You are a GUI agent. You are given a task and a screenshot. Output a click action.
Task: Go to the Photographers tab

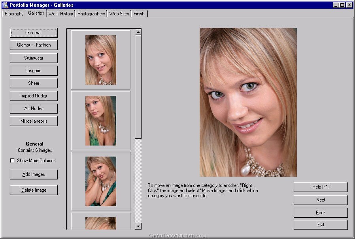91,14
